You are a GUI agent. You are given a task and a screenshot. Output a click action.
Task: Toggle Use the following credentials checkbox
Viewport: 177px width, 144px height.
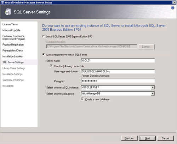coord(51,66)
